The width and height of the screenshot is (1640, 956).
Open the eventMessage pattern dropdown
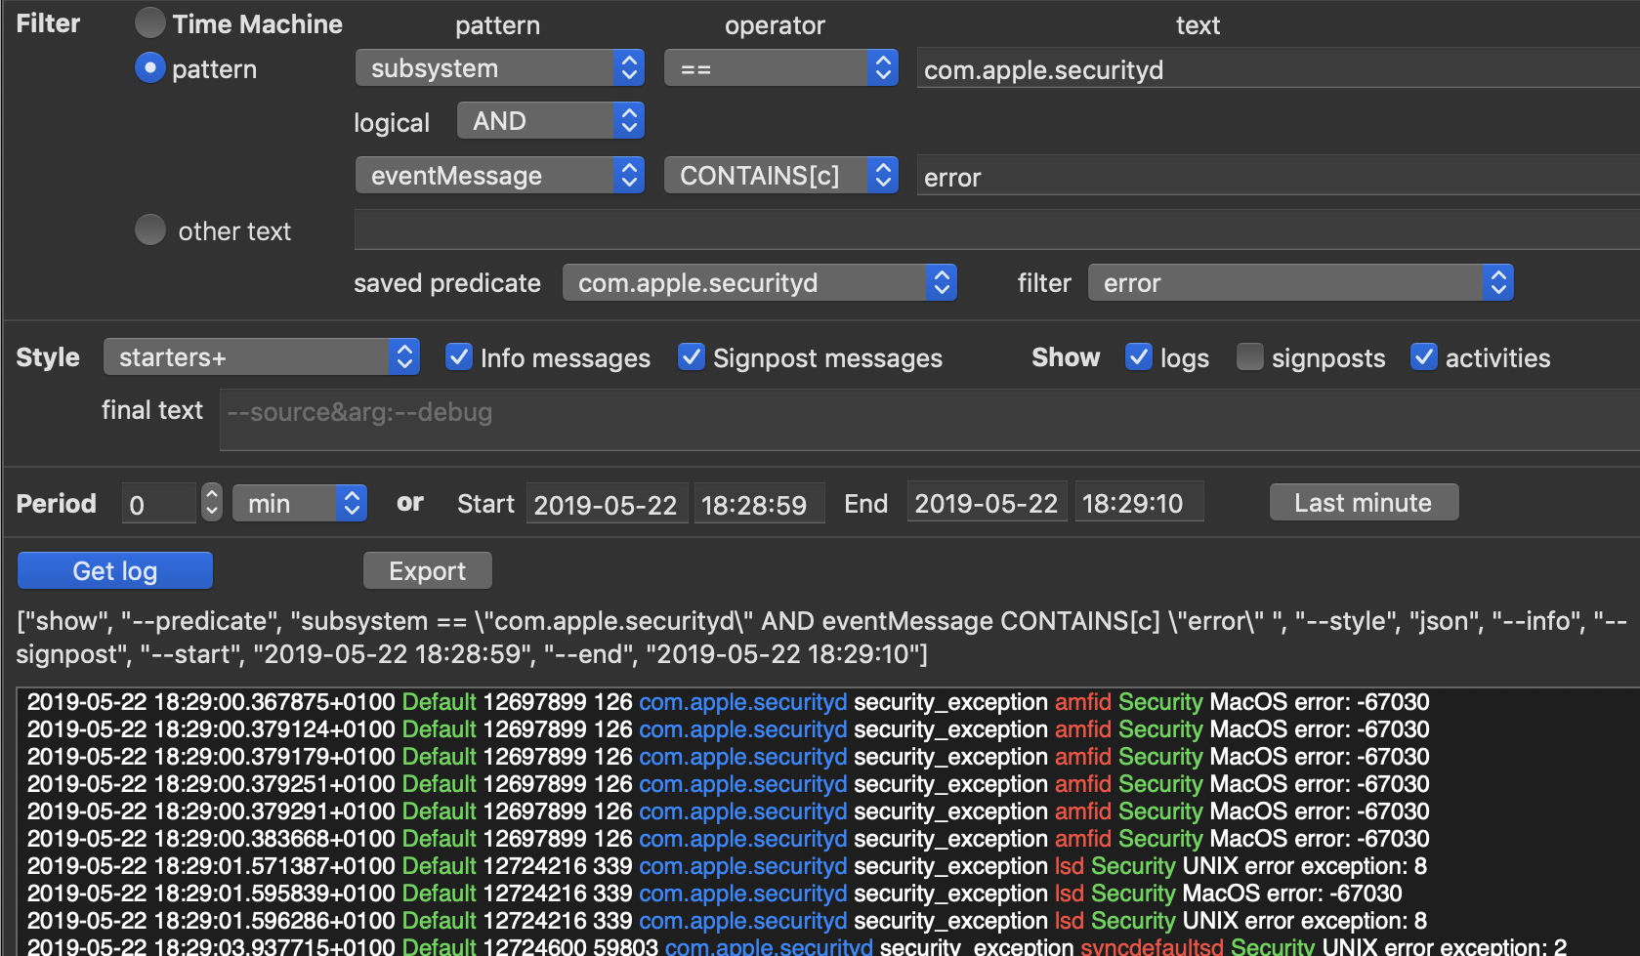coord(499,176)
